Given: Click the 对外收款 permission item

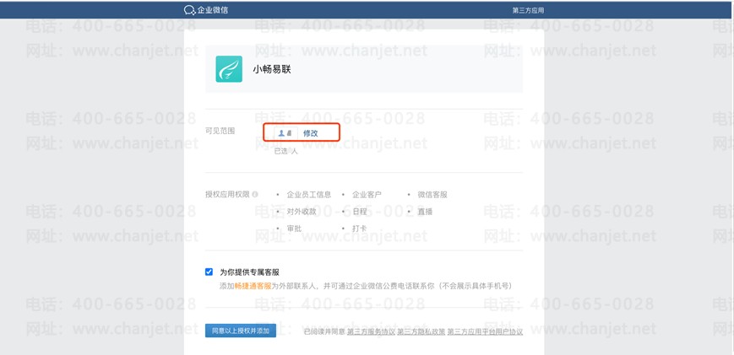Looking at the screenshot, I should click(x=302, y=212).
